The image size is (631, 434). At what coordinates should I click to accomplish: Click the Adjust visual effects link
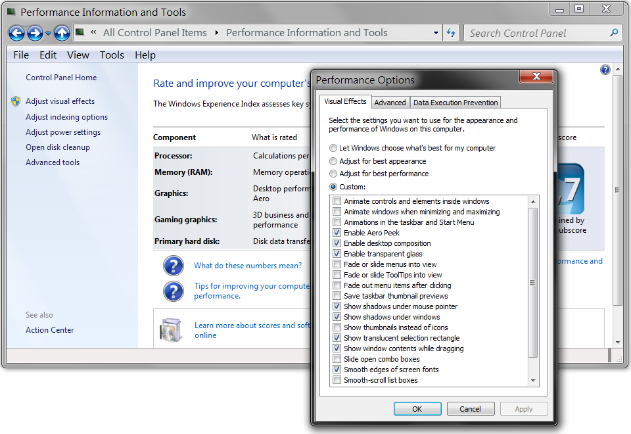tap(60, 101)
